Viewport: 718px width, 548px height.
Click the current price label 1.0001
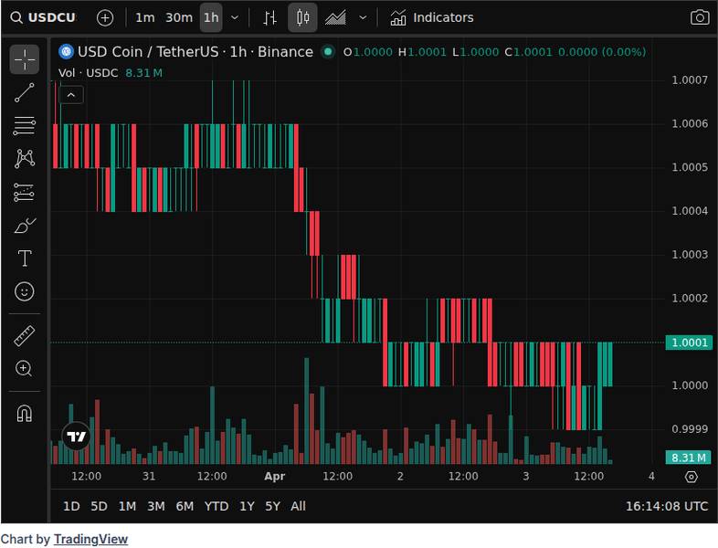tap(689, 342)
